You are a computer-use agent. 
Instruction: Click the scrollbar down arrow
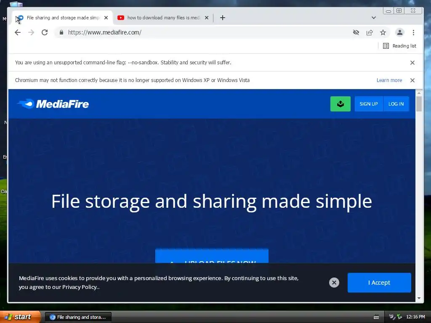click(x=419, y=298)
